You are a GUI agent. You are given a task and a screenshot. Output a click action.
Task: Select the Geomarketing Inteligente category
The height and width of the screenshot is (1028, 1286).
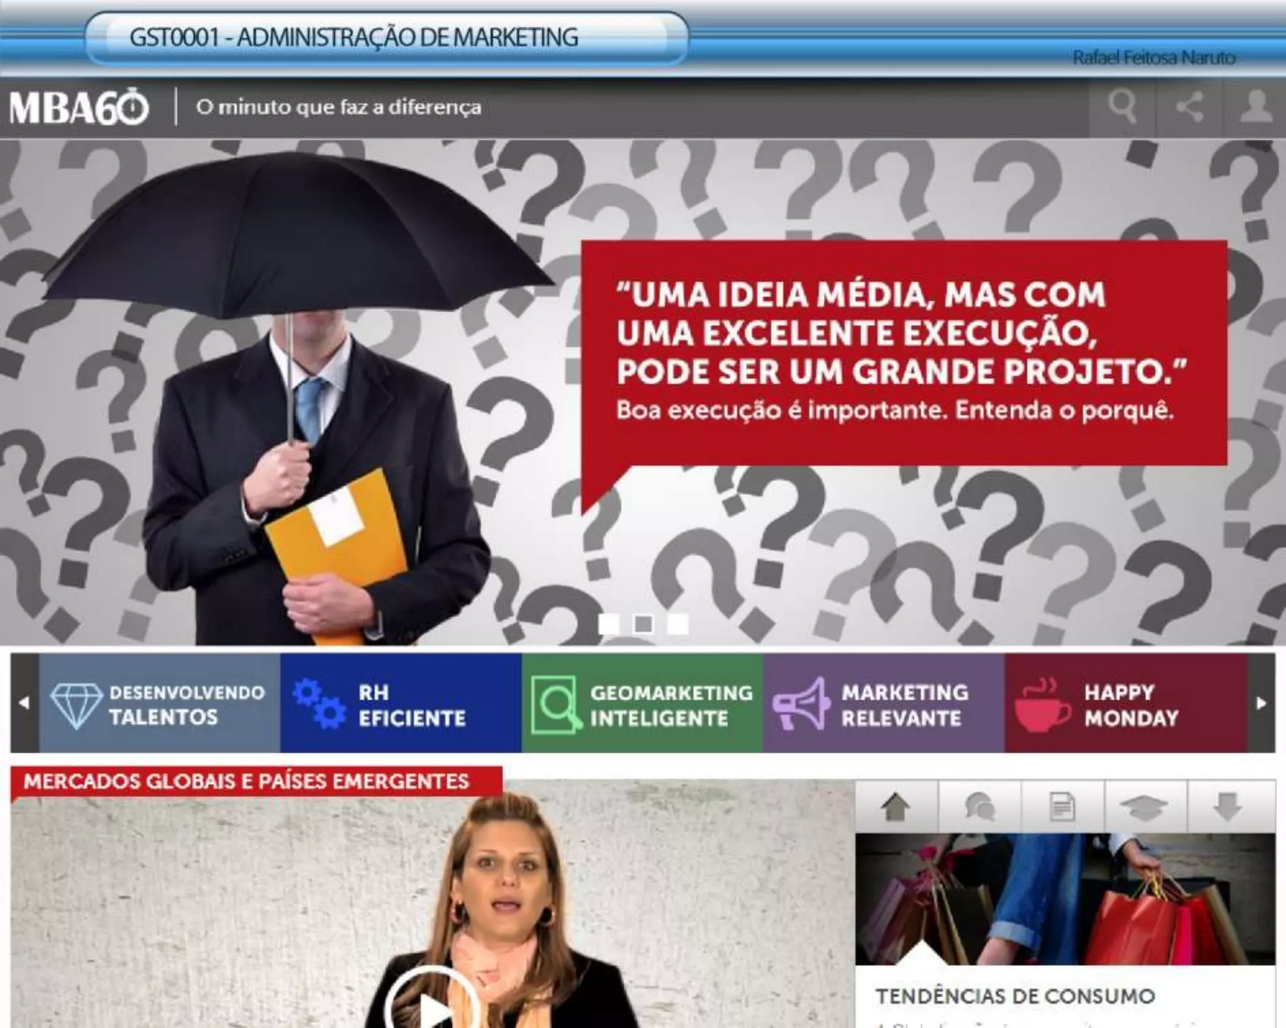[x=642, y=704]
